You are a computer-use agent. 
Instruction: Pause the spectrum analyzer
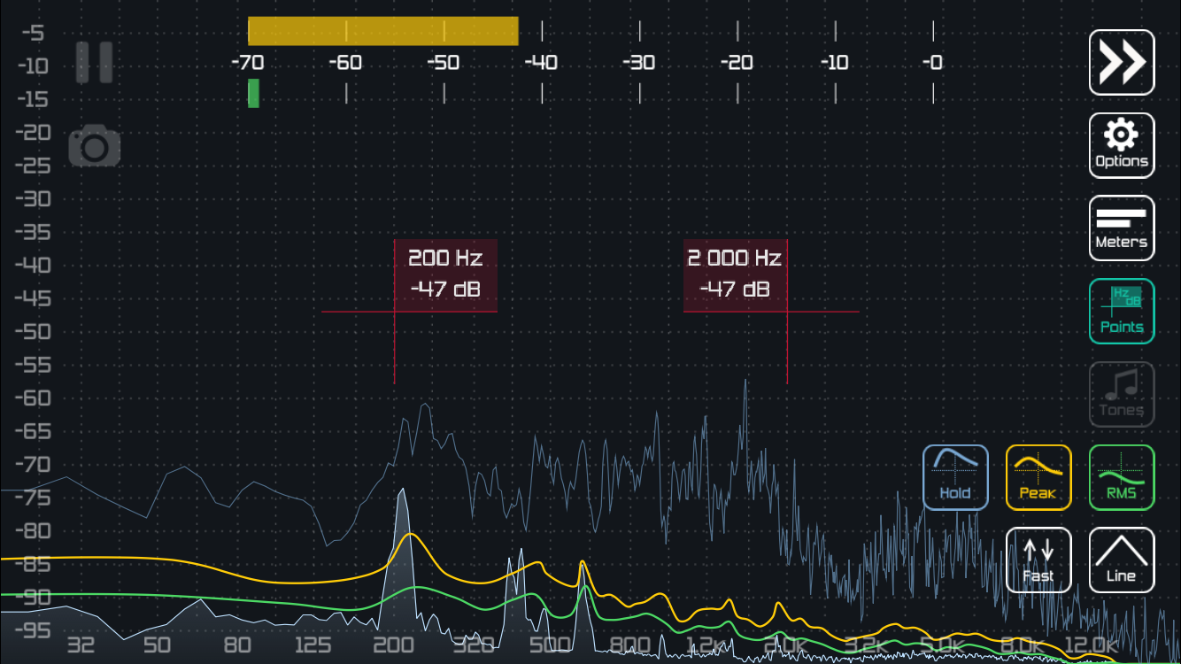point(94,62)
